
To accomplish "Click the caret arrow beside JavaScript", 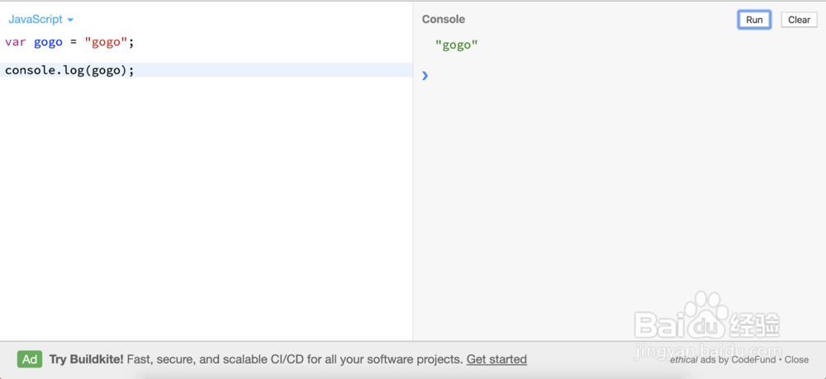I will point(70,20).
